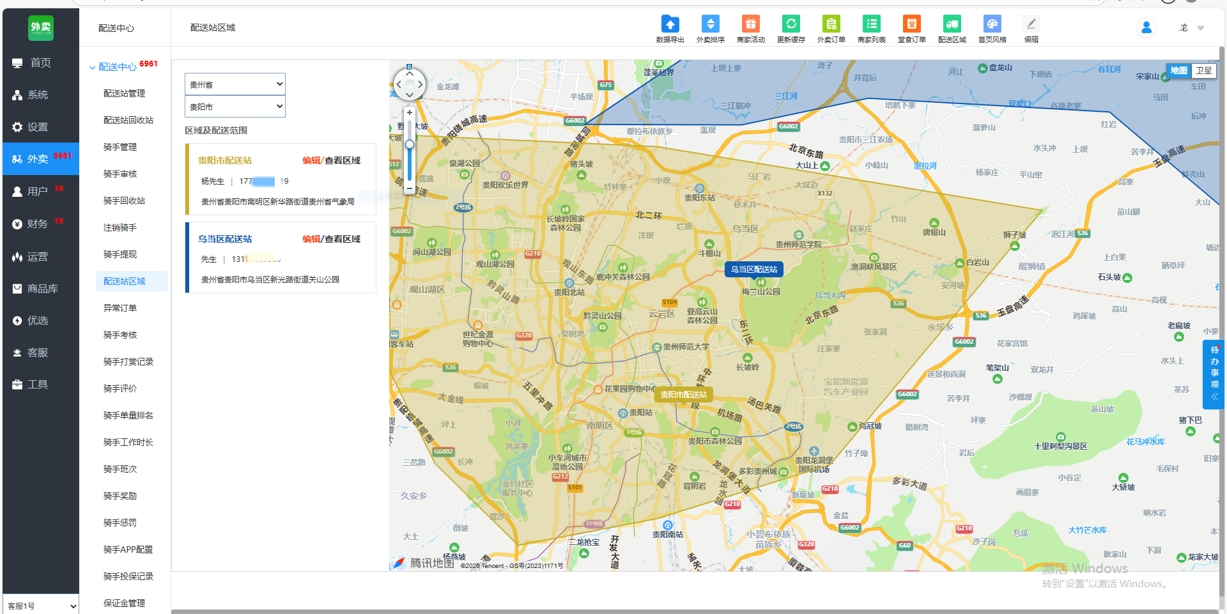Open the 贵阳市 city dropdown
Viewport: 1227px width, 614px height.
tap(235, 107)
